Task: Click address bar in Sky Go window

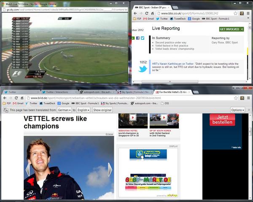Action: (x=65, y=10)
